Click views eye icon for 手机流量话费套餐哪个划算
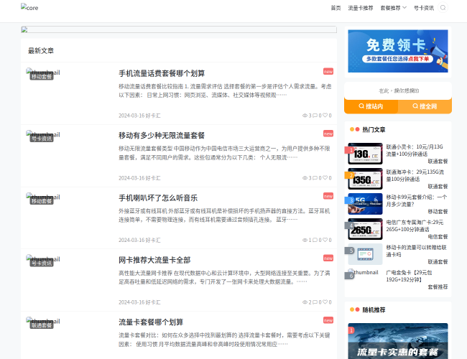 305,116
